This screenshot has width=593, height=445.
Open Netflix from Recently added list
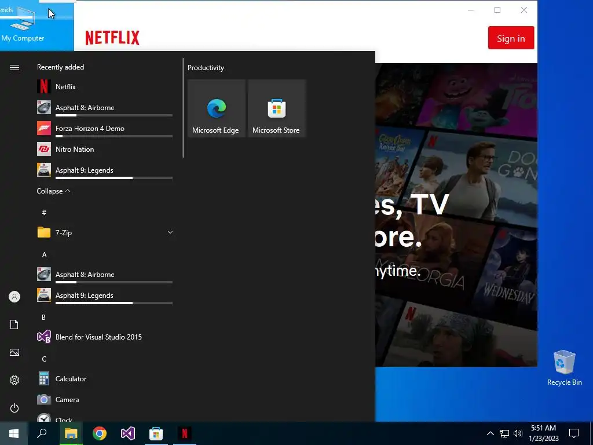105,87
